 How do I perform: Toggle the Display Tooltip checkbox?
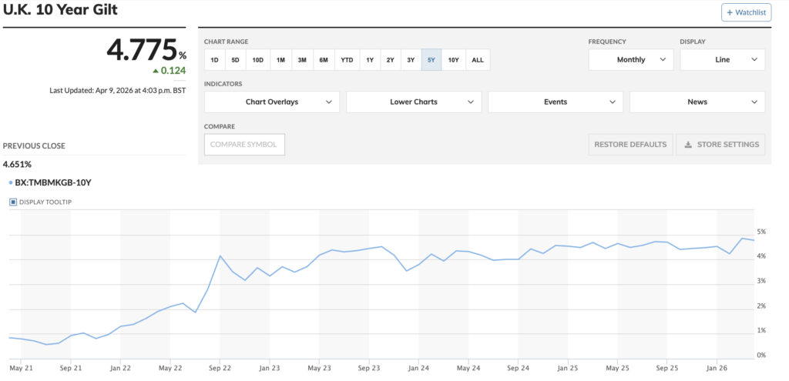coord(13,202)
